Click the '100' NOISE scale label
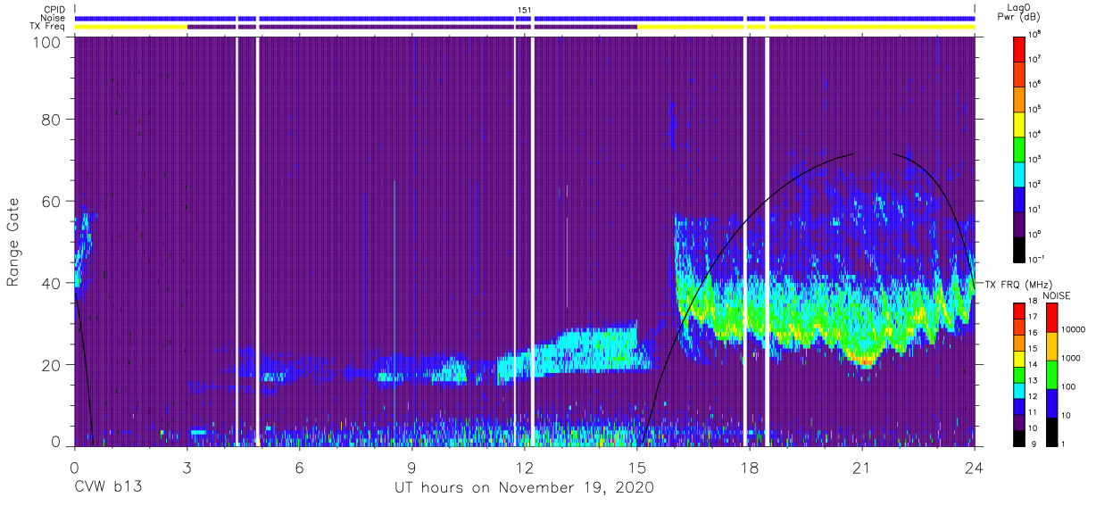Screen dimensions: 1096x506 pos(1069,388)
